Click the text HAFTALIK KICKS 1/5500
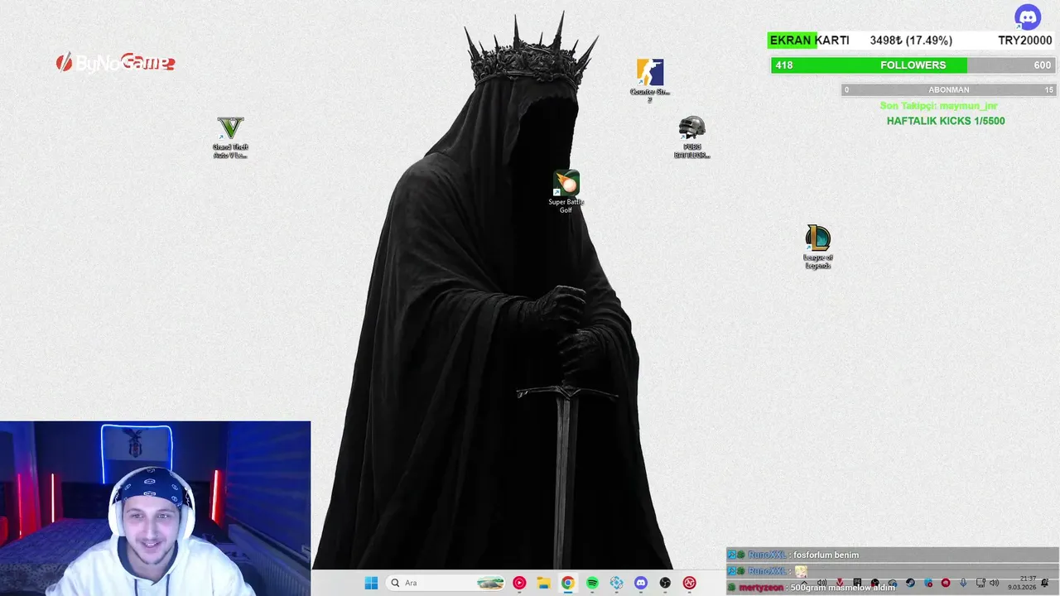The width and height of the screenshot is (1060, 596). point(946,121)
